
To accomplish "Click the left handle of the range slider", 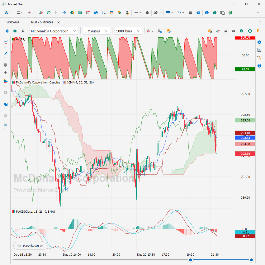I will coord(190,260).
